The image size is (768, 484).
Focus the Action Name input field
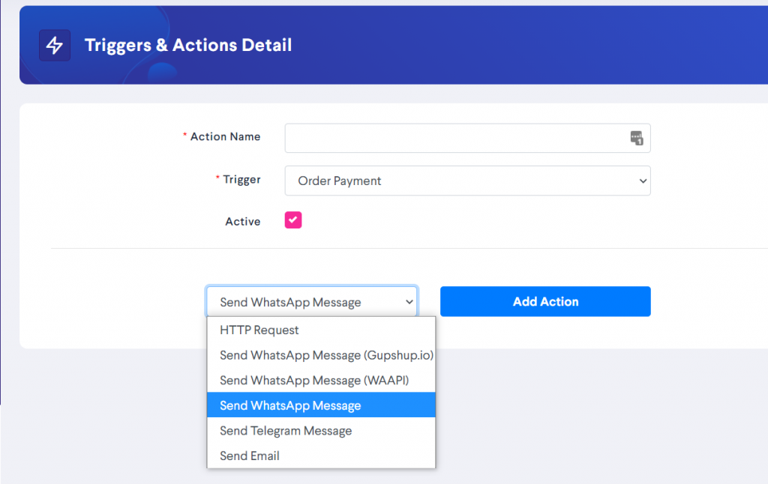(x=467, y=138)
